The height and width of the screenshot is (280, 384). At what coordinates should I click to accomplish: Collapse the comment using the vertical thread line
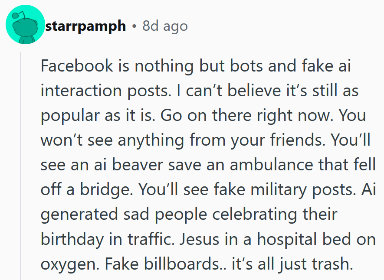(20, 165)
